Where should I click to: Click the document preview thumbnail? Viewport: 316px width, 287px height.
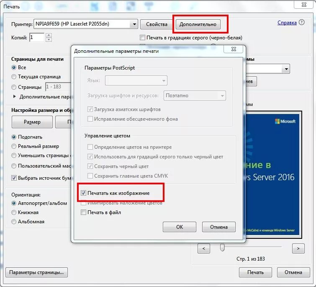pos(273,174)
